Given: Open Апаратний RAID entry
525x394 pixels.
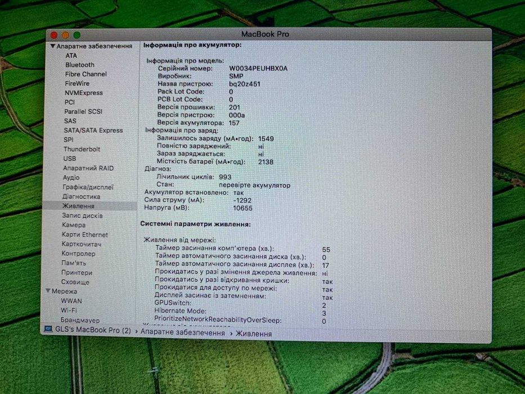Looking at the screenshot, I should (x=88, y=168).
